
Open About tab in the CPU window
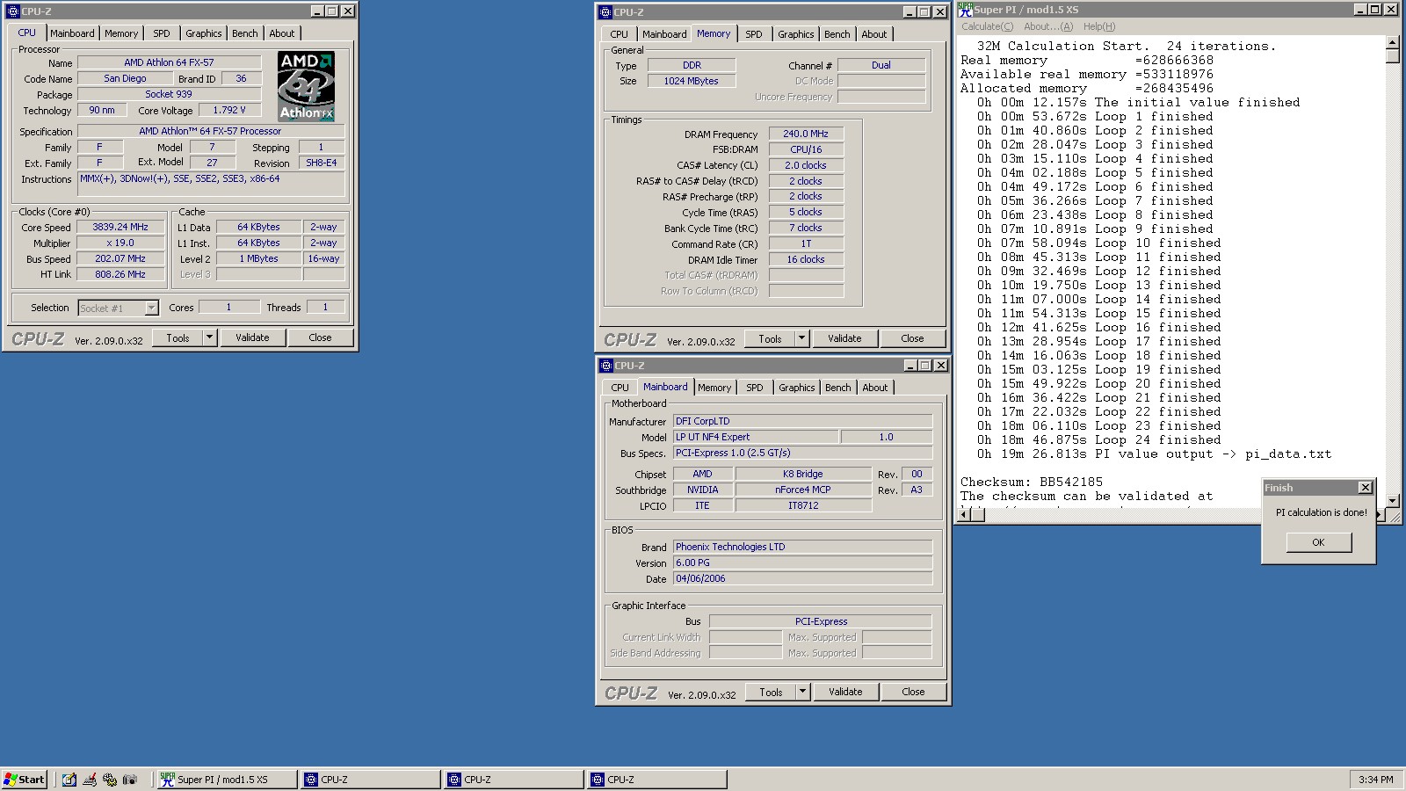tap(282, 33)
